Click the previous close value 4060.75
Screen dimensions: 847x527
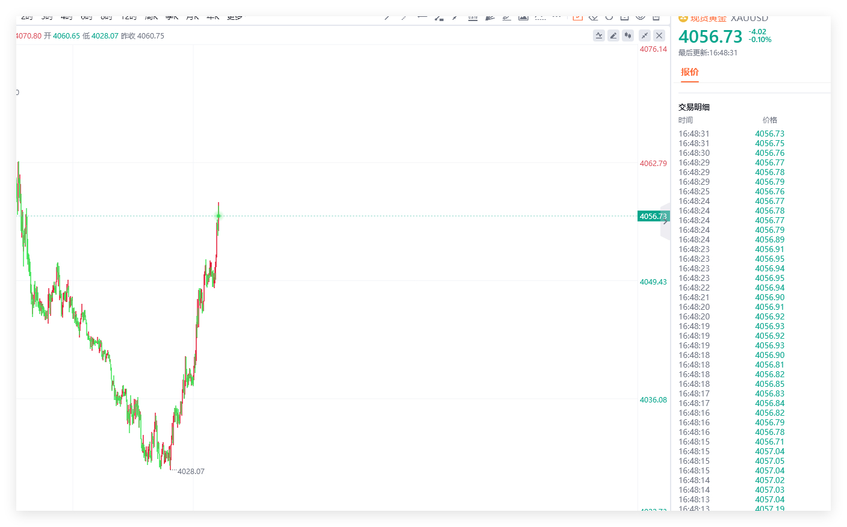click(x=150, y=36)
